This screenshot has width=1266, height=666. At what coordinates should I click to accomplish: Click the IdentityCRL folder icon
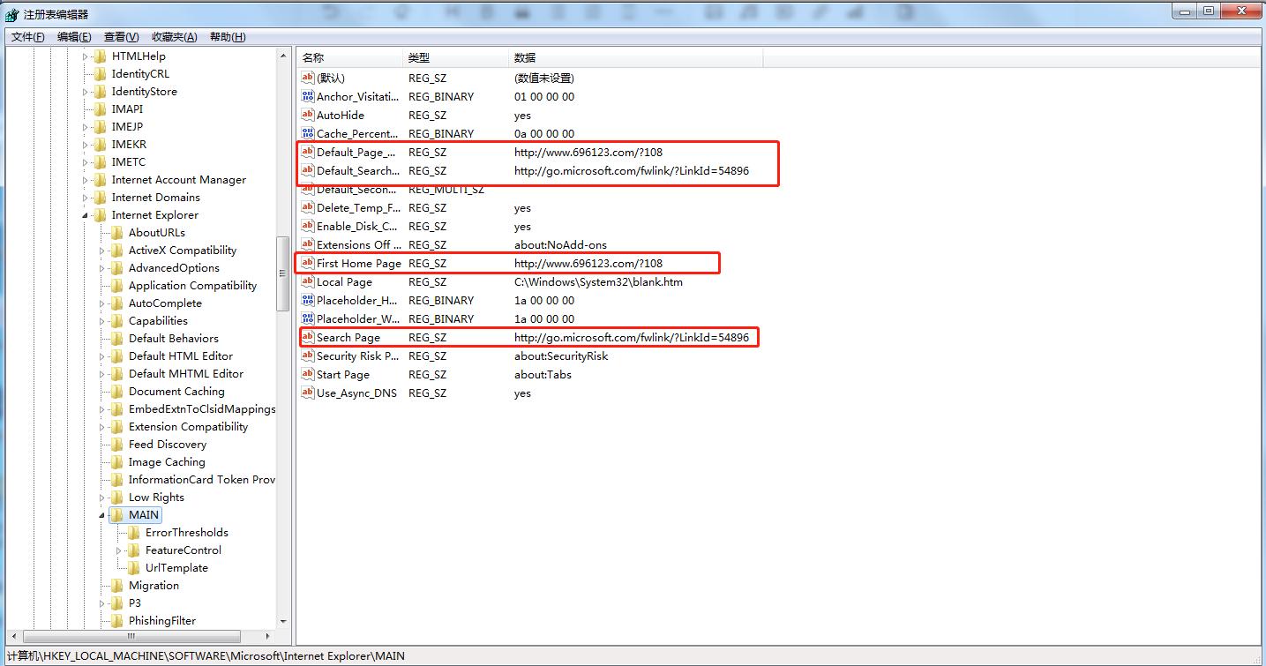click(x=100, y=73)
